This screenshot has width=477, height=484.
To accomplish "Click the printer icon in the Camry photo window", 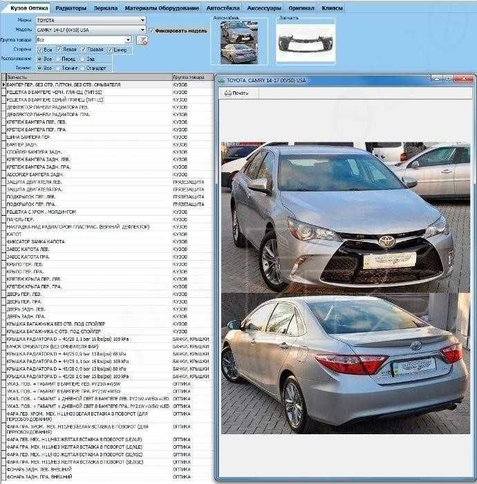I will 227,93.
